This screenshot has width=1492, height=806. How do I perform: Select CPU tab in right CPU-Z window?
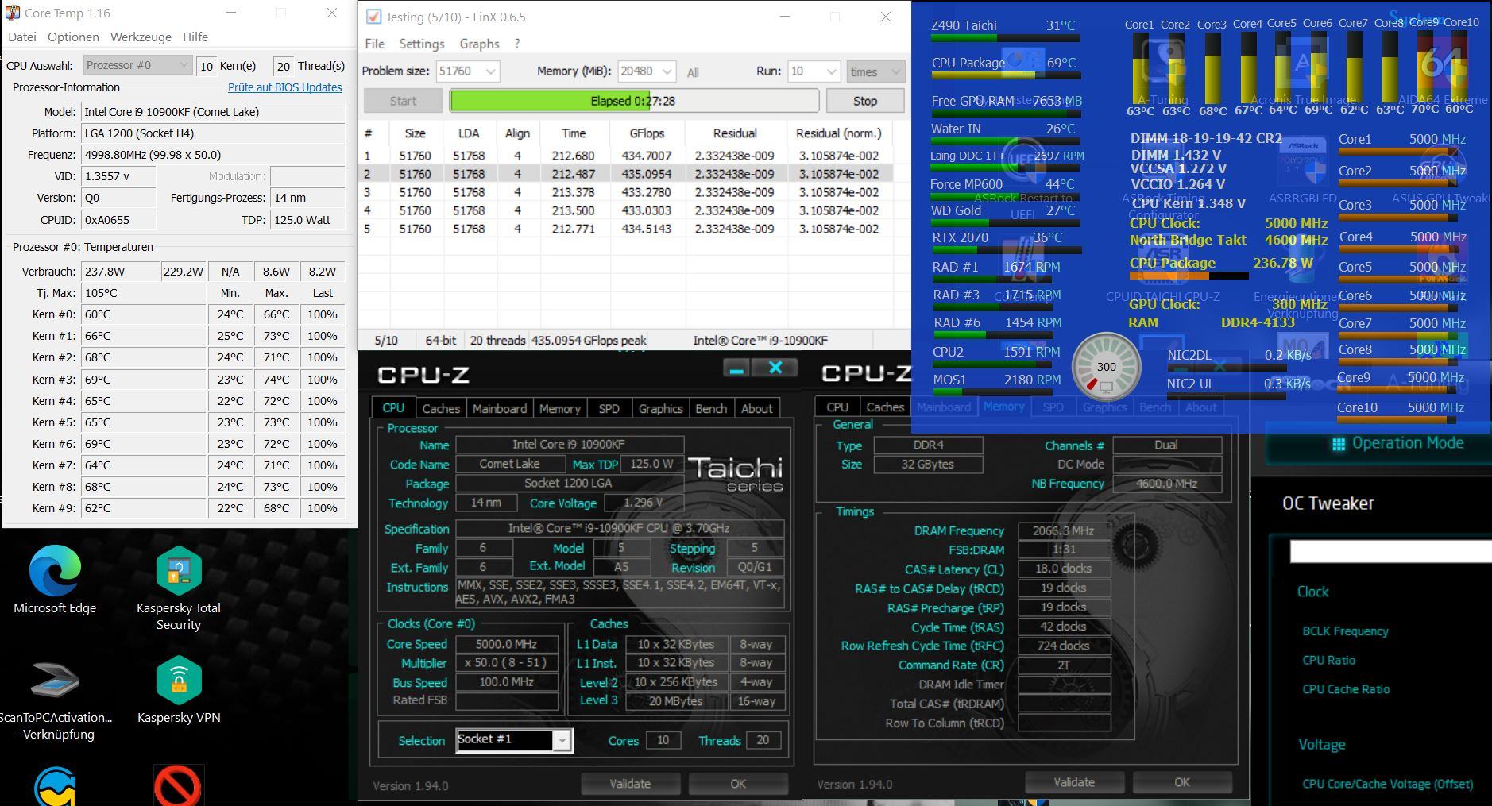pyautogui.click(x=837, y=407)
